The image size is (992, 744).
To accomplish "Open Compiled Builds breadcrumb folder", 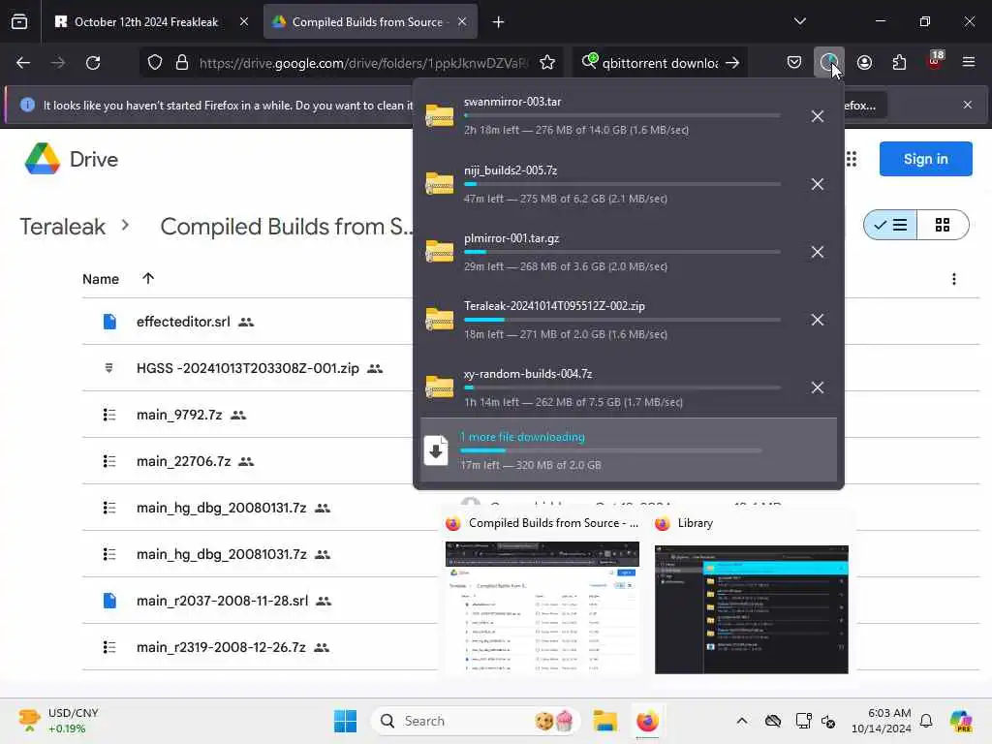I will coord(286,227).
